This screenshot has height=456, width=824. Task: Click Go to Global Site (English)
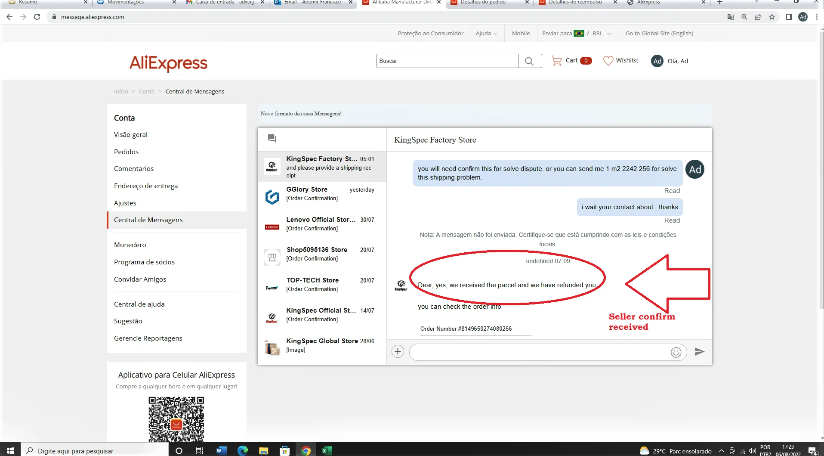659,33
